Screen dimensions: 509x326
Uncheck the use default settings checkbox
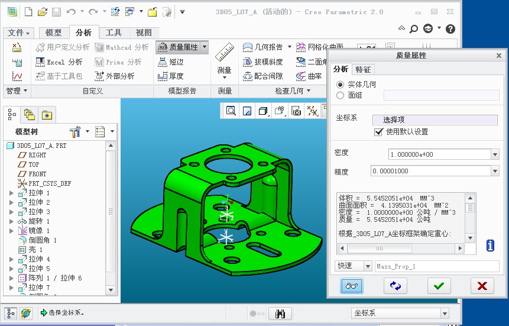379,132
